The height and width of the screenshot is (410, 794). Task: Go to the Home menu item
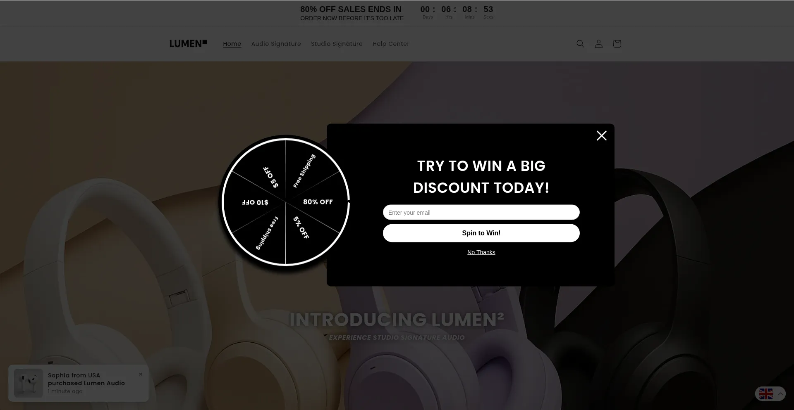(x=232, y=44)
